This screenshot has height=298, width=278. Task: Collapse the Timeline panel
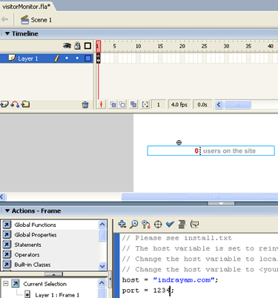tap(7, 33)
